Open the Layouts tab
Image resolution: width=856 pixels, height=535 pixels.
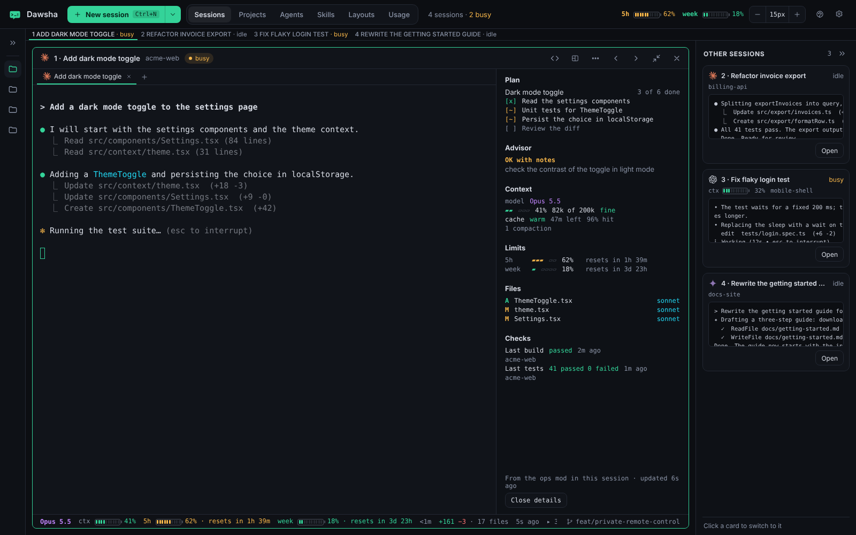[x=361, y=14]
